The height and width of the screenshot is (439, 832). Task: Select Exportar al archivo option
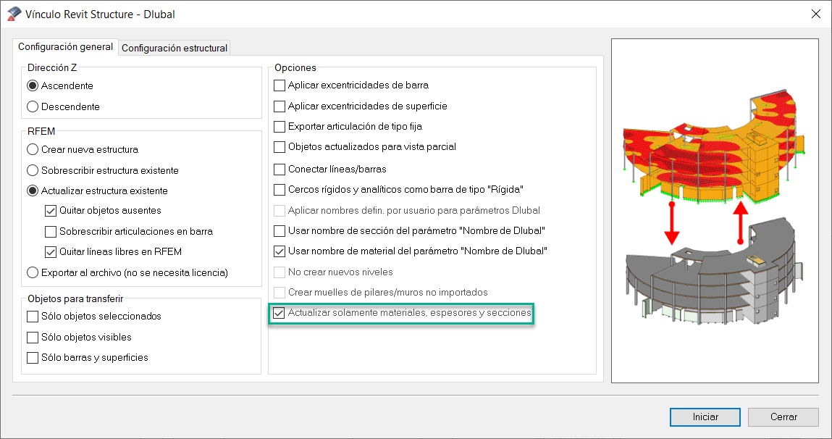[x=33, y=272]
